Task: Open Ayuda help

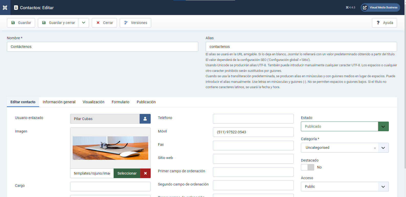Action: tap(385, 23)
